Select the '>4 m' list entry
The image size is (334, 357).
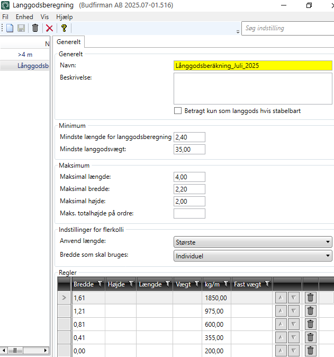(25, 54)
